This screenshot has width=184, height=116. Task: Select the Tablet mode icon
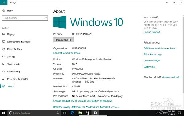click(4, 64)
